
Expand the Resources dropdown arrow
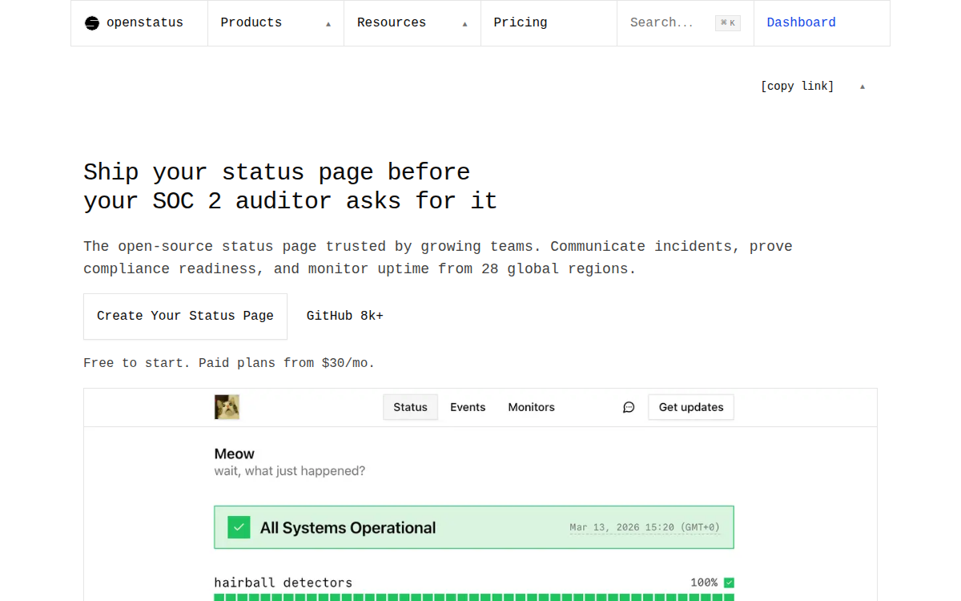(x=464, y=24)
